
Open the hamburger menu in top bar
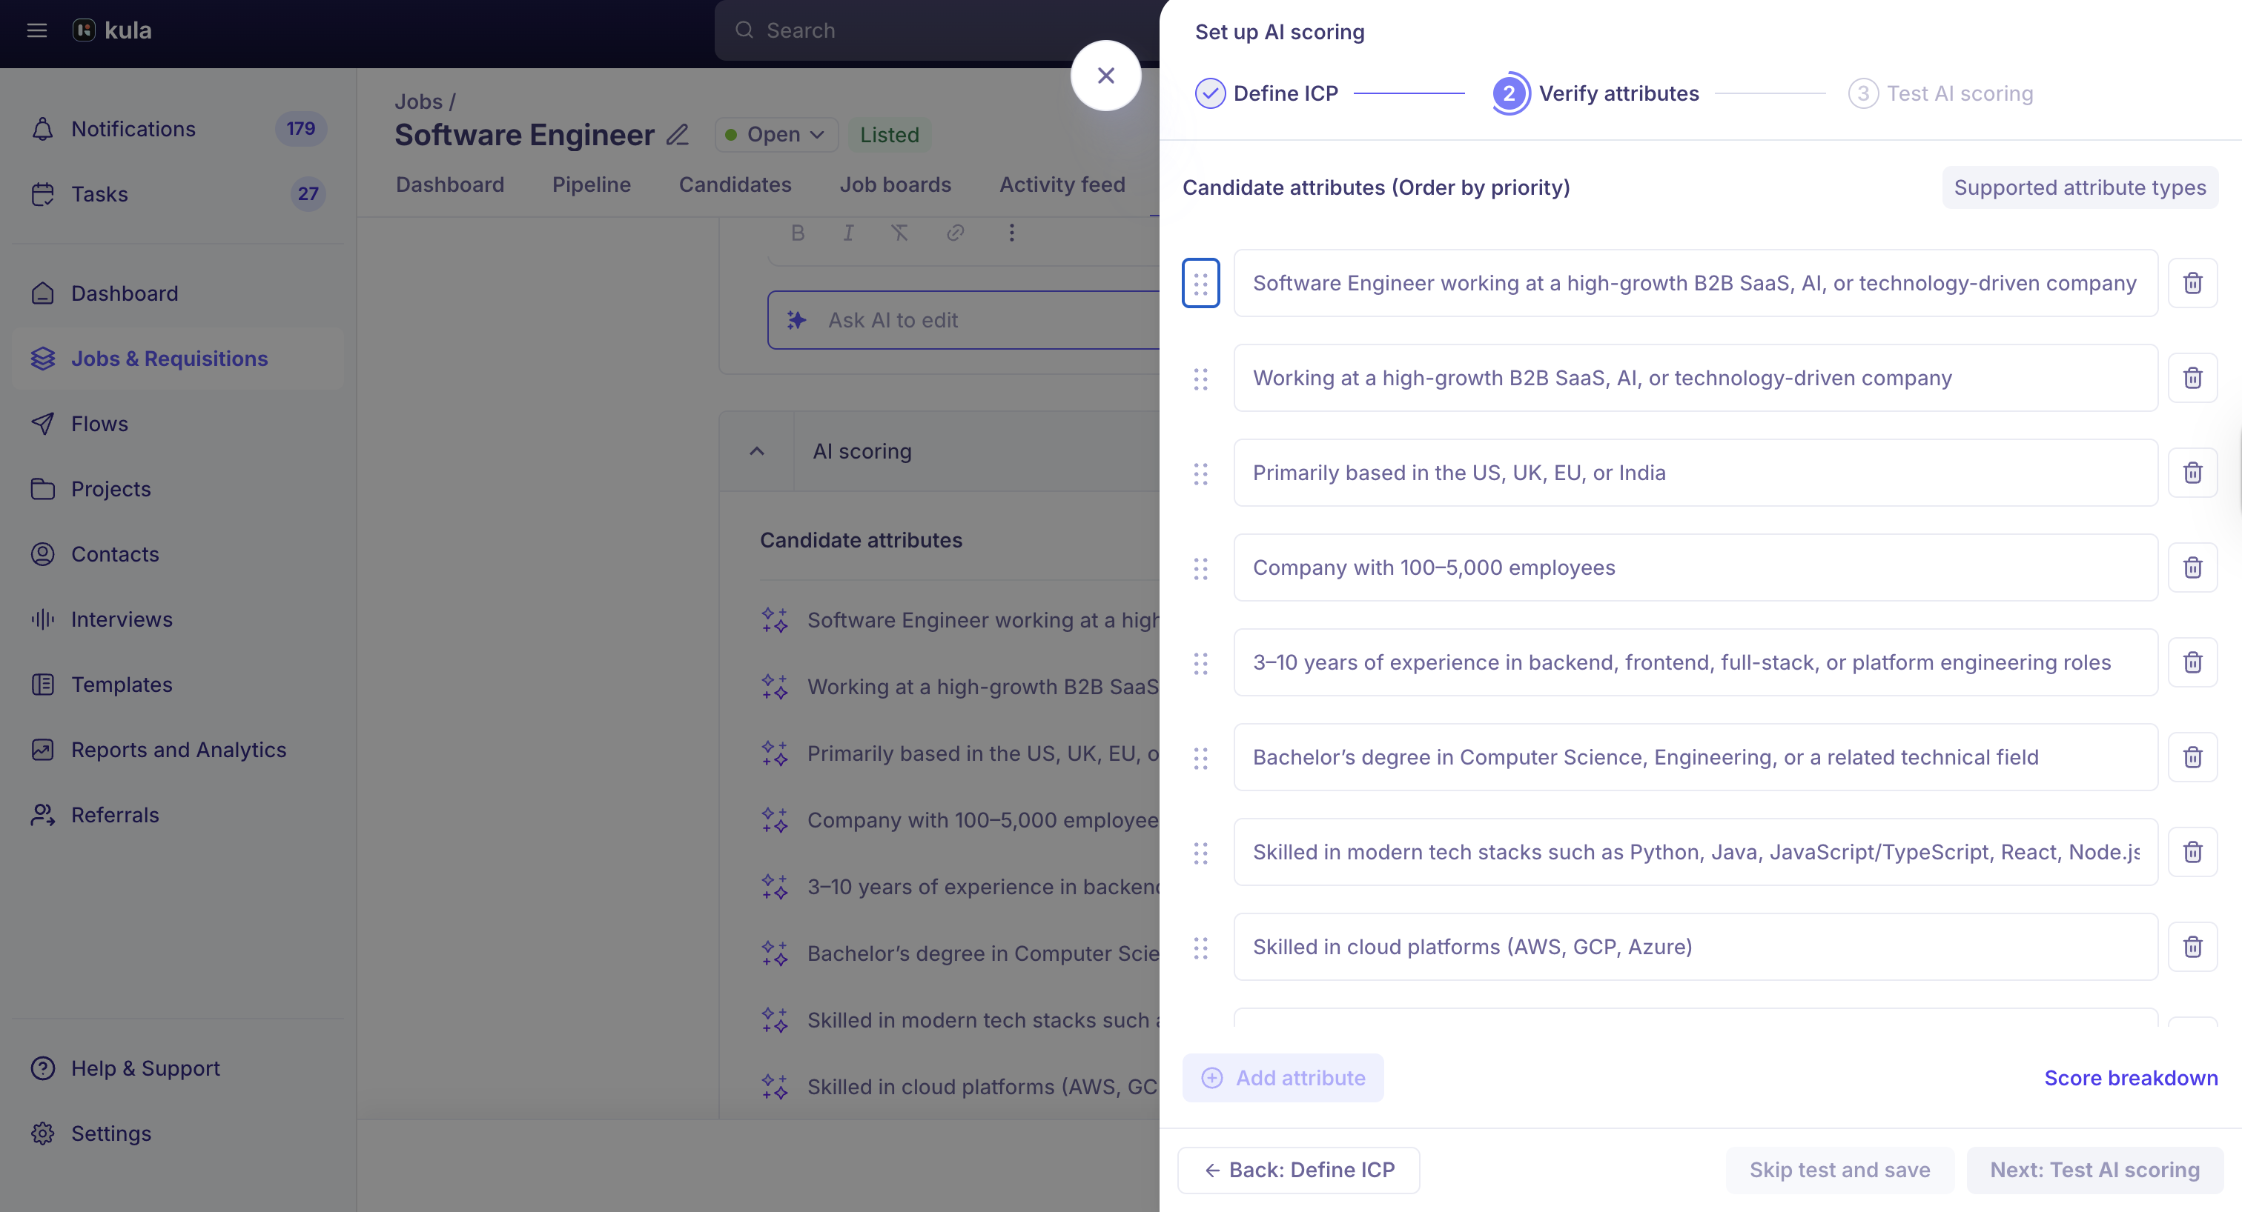(x=36, y=30)
